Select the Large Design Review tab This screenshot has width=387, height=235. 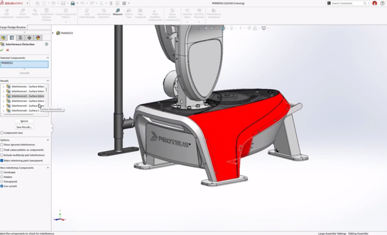point(13,27)
